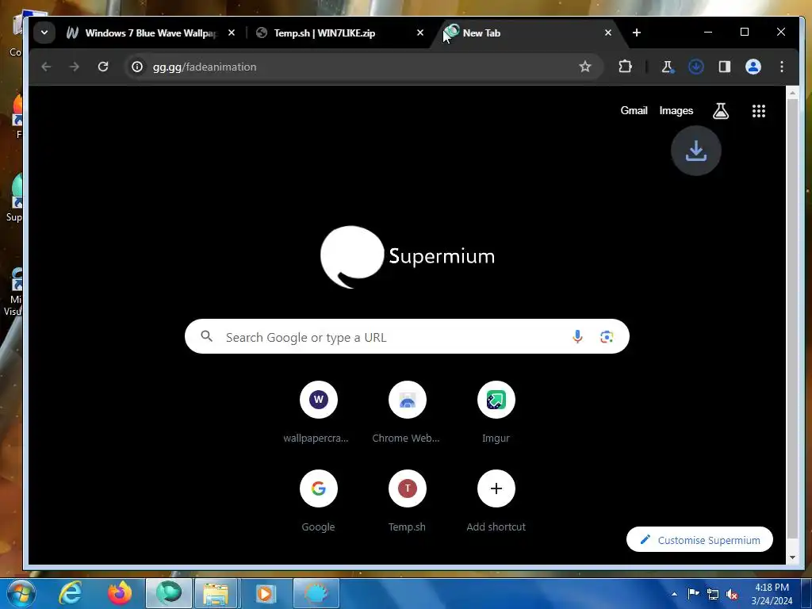The height and width of the screenshot is (609, 812).
Task: Open Chrome Labs flask in toolbar
Action: (x=667, y=67)
